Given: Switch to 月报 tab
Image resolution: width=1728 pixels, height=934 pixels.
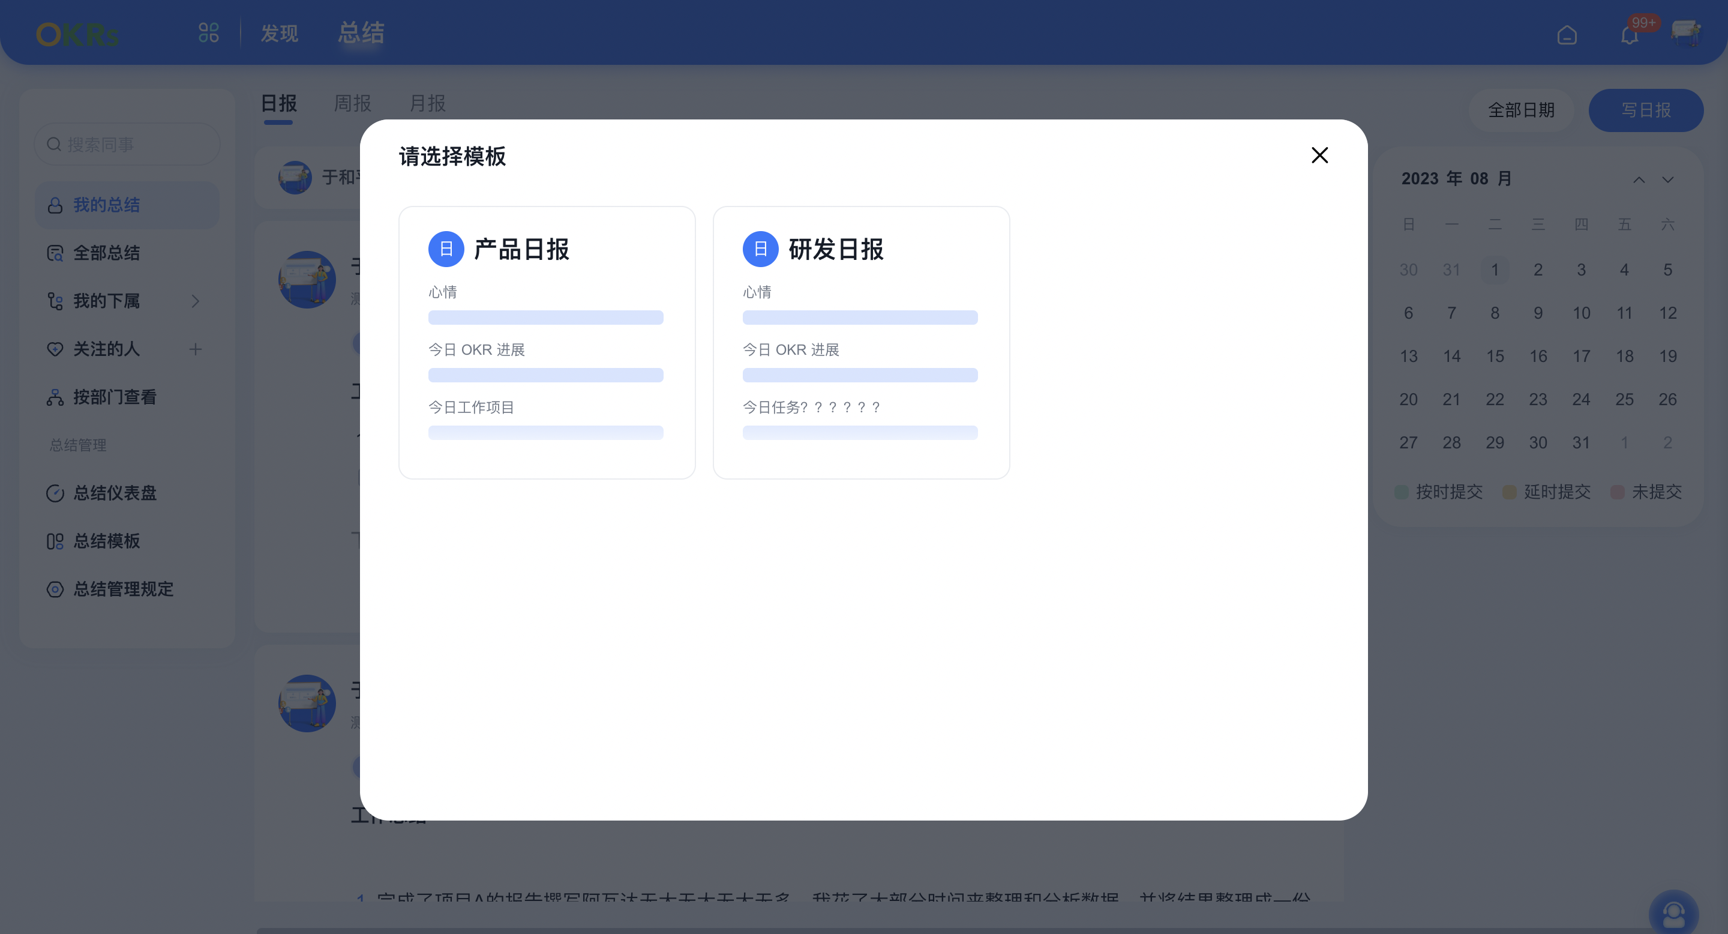Looking at the screenshot, I should tap(427, 103).
